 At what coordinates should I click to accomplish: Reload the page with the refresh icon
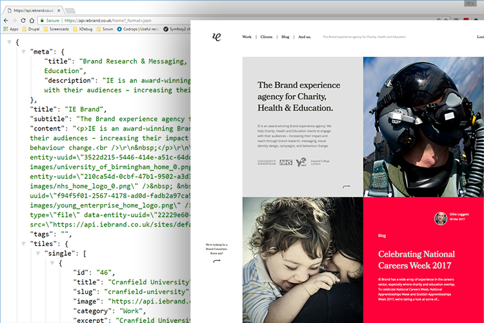pos(23,21)
